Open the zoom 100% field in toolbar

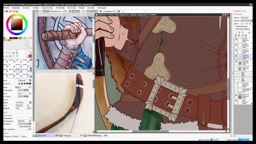(x=65, y=11)
